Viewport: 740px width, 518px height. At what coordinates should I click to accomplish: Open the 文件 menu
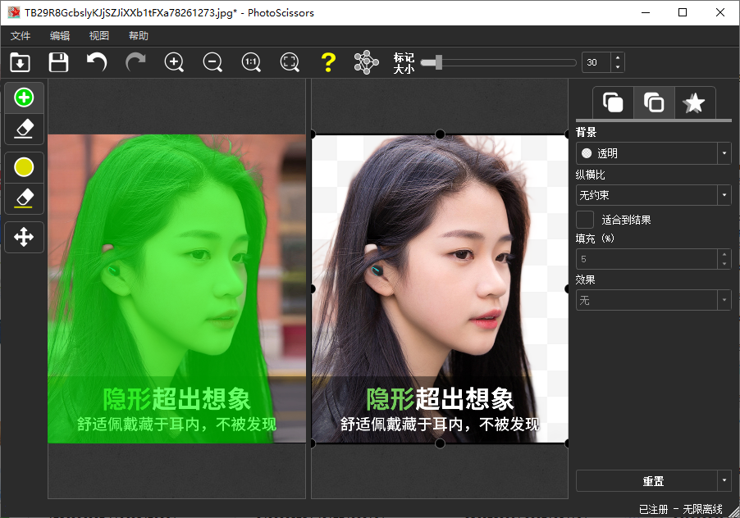21,36
